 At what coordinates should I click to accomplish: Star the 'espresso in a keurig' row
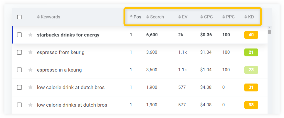(x=30, y=70)
